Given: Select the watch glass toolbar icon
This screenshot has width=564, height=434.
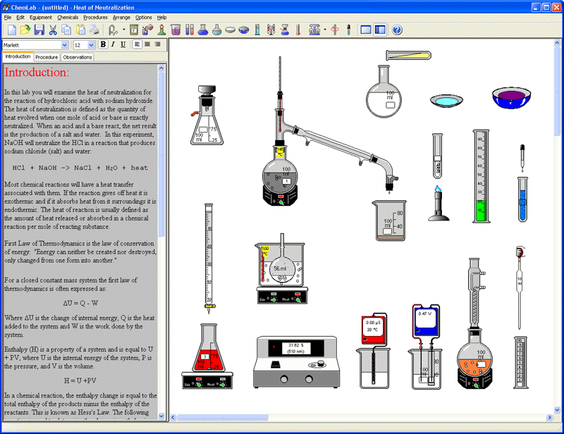Looking at the screenshot, I should point(243,30).
